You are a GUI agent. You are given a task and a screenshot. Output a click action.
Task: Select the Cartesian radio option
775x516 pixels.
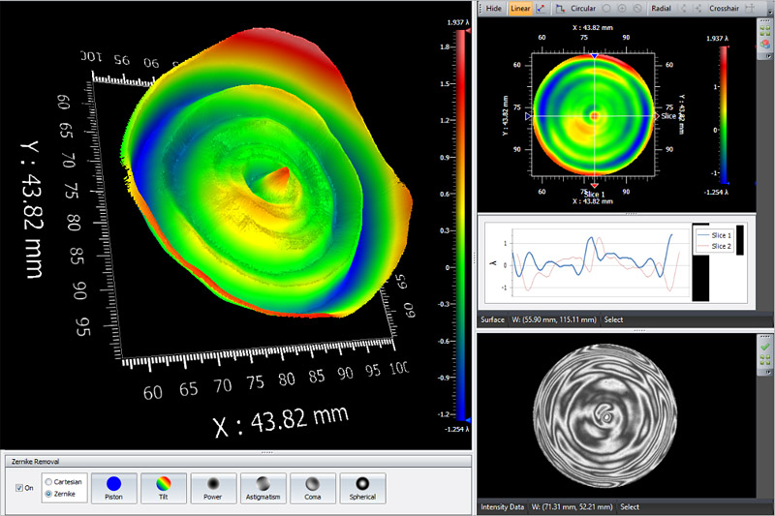click(49, 481)
